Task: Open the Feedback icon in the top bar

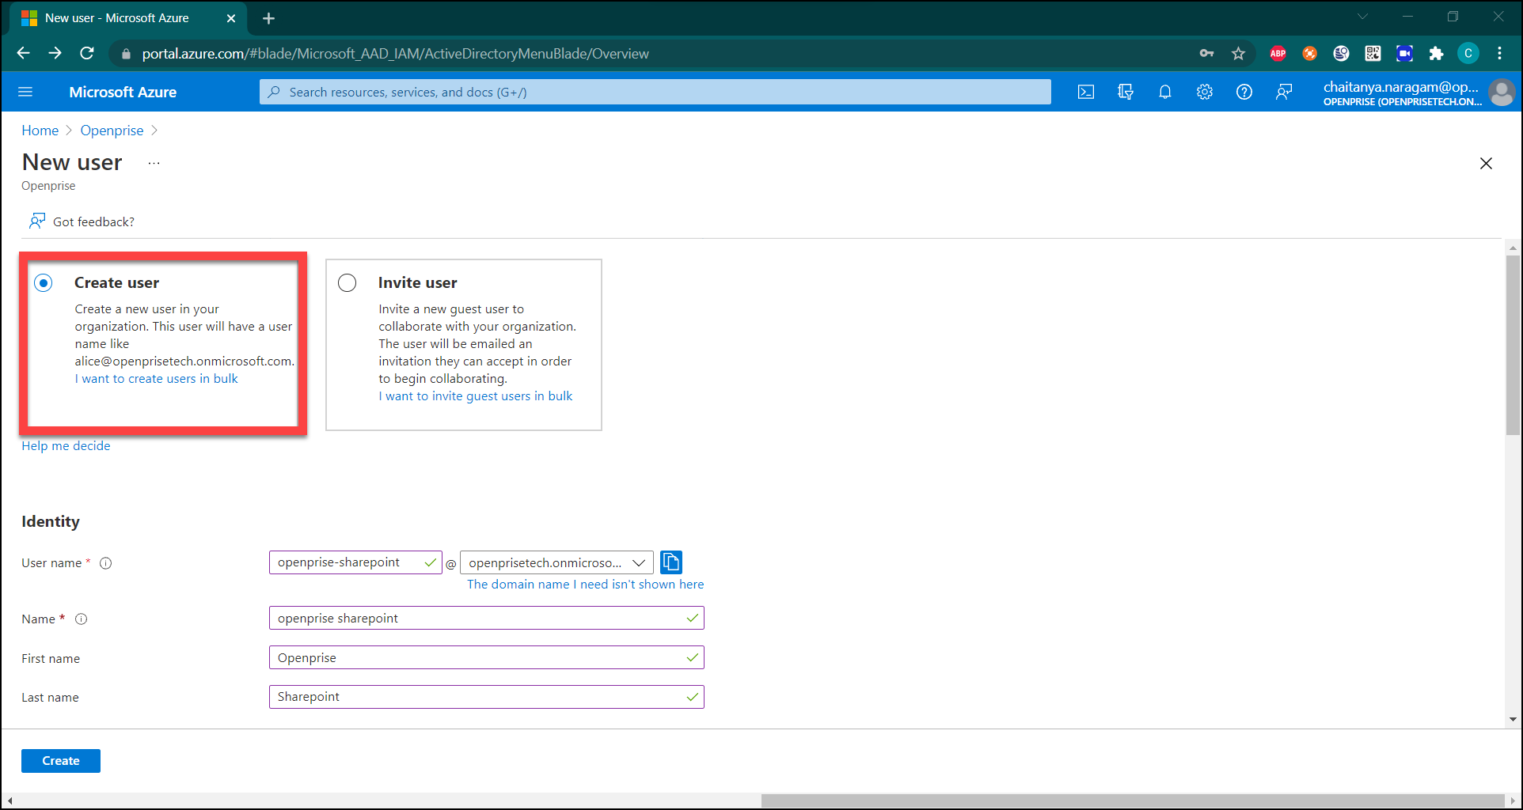Action: [x=1284, y=92]
